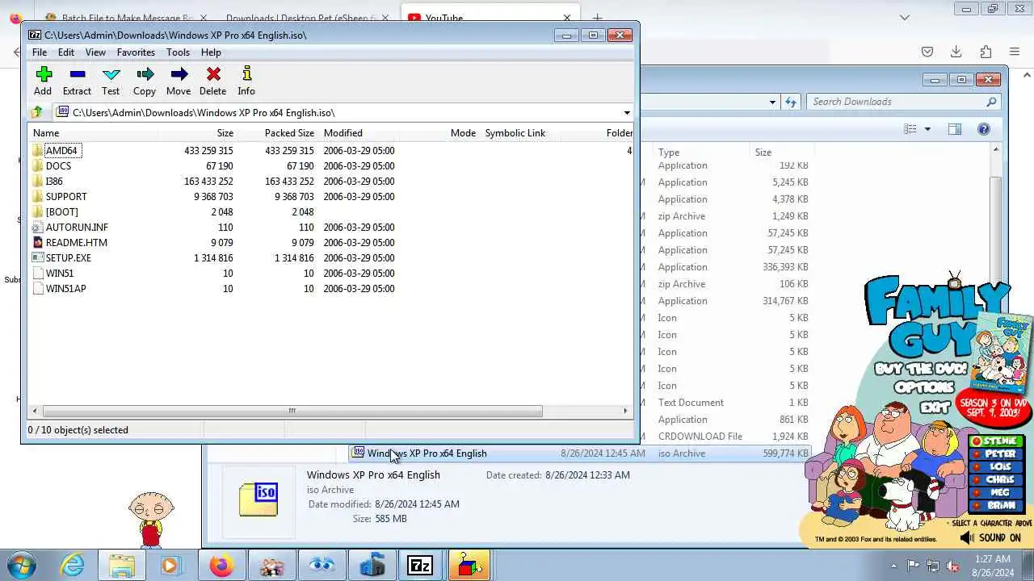Click EXIT in the Family Guy widget
The image size is (1034, 581).
click(x=934, y=408)
